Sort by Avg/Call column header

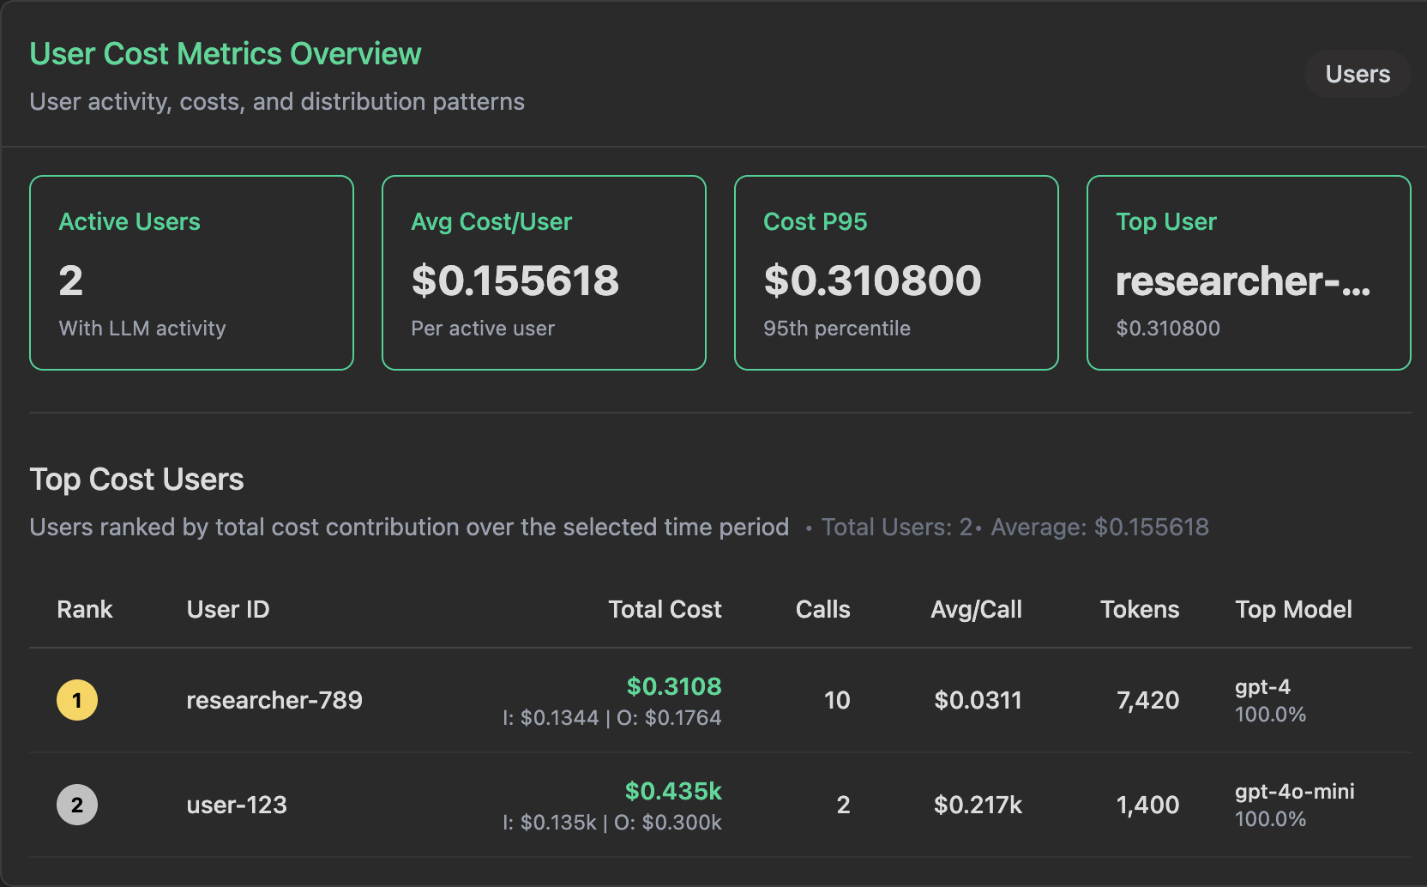(x=976, y=609)
